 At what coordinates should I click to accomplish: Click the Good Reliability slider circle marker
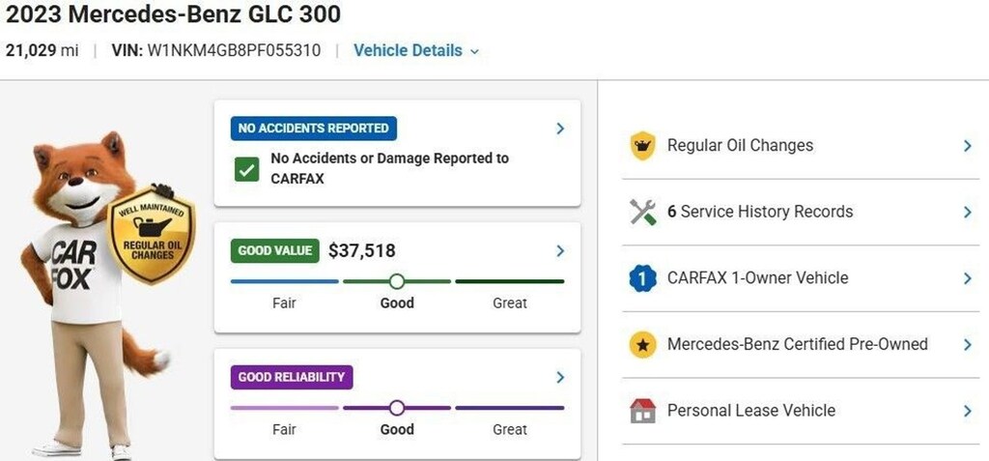click(397, 408)
